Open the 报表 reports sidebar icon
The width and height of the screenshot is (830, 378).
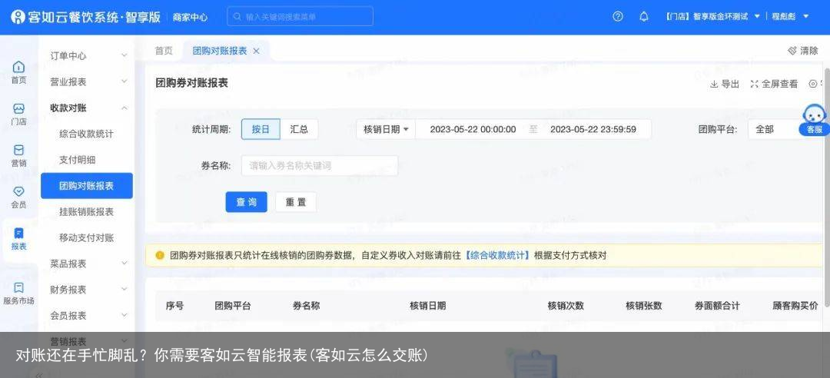[18, 239]
